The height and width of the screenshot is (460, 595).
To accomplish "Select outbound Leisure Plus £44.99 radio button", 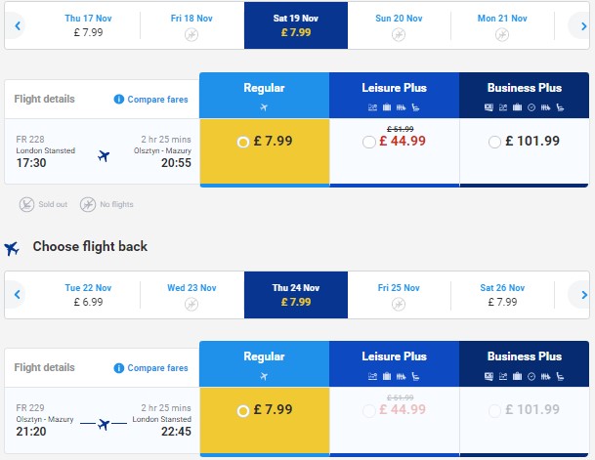I will (x=369, y=143).
